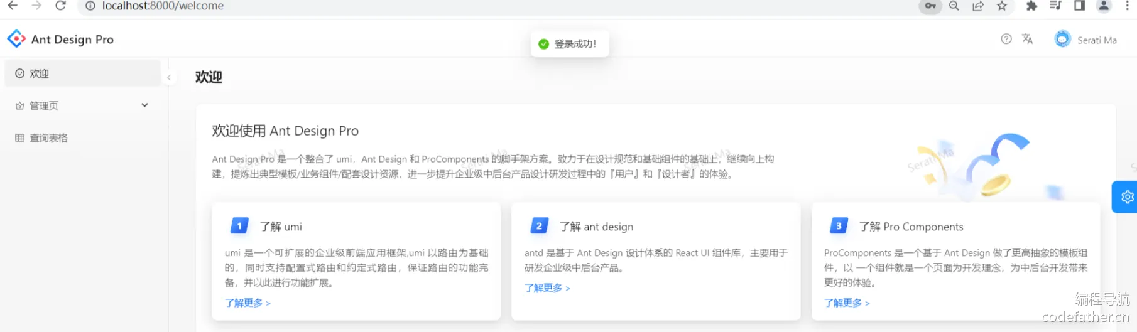Open 了解更多 link in umi card
The image size is (1137, 332).
pos(248,303)
